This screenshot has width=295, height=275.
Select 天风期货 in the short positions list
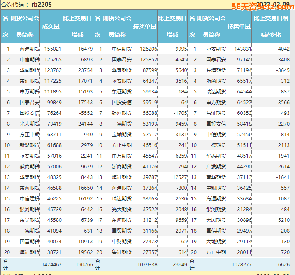tap(216, 220)
